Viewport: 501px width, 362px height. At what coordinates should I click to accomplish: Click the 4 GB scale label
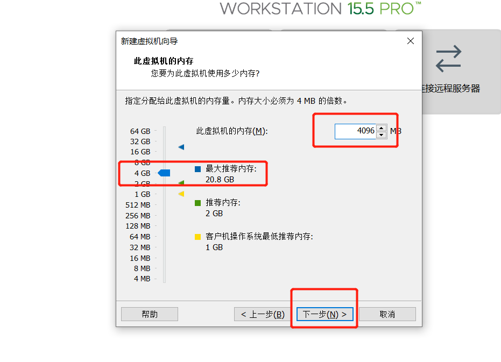[142, 173]
